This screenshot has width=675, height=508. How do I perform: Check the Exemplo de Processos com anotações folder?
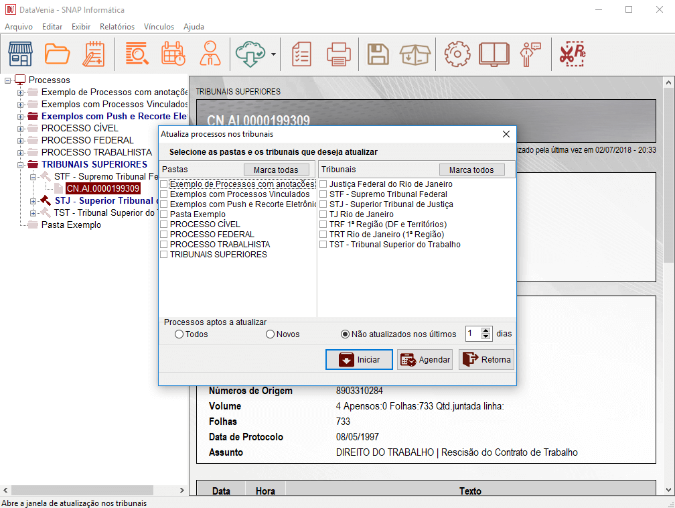tap(164, 184)
